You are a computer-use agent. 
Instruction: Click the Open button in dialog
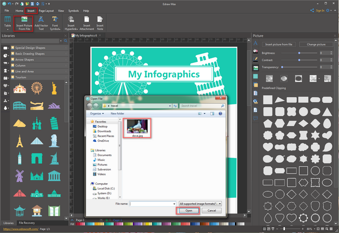(x=188, y=211)
